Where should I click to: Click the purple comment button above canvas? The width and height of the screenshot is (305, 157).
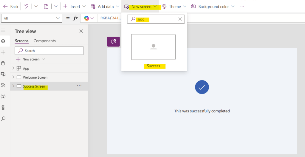(113, 42)
